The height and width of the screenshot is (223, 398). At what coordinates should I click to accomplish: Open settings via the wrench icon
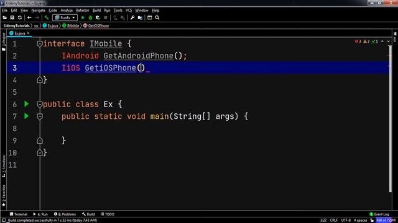pos(132,18)
